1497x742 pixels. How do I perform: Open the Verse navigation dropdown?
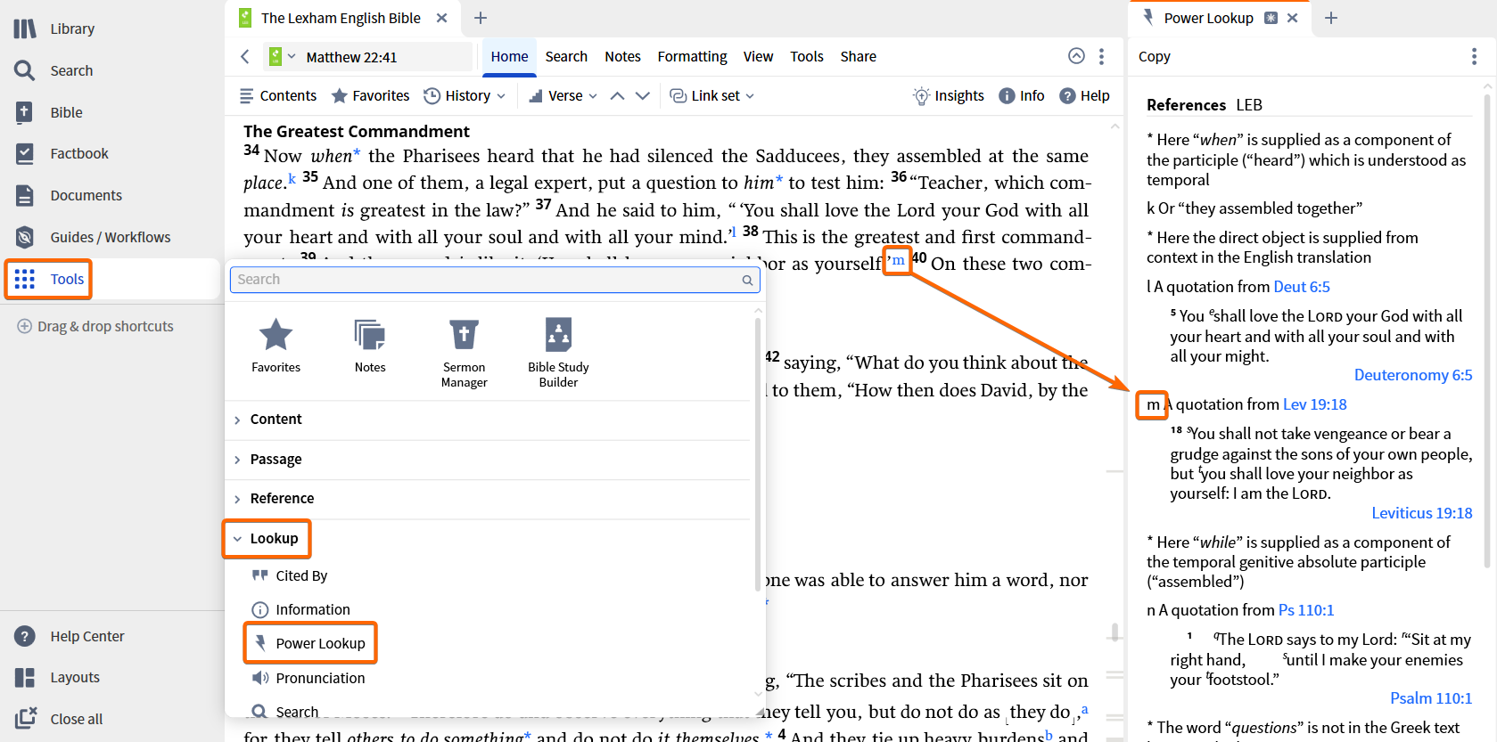(x=563, y=95)
